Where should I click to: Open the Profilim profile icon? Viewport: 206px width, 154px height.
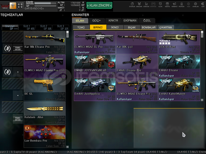(182, 4)
